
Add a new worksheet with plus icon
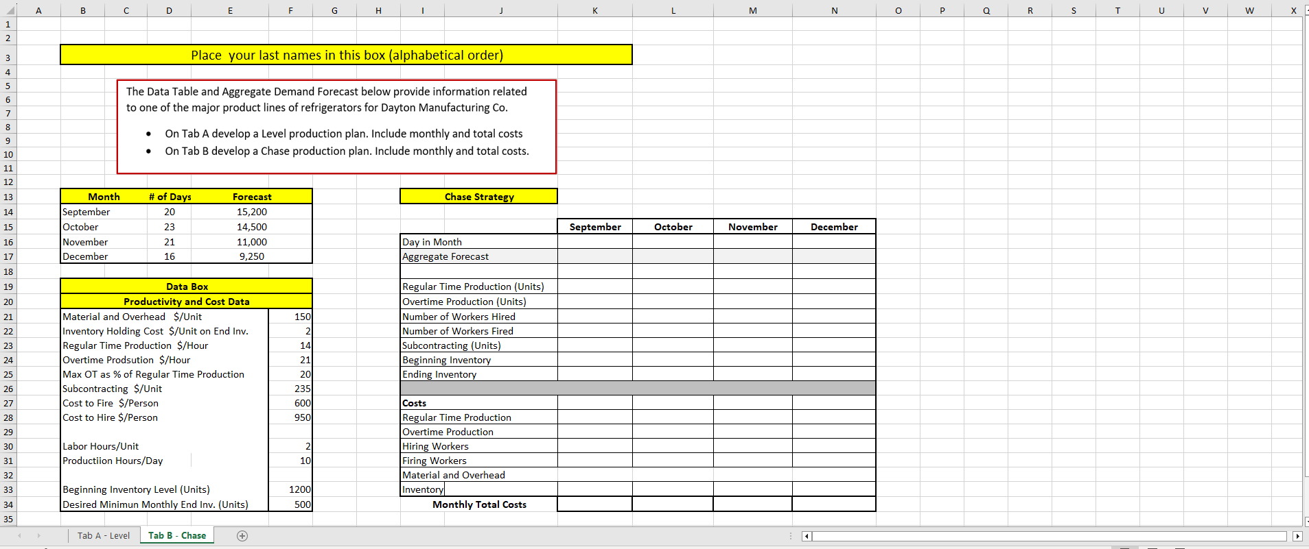point(242,536)
